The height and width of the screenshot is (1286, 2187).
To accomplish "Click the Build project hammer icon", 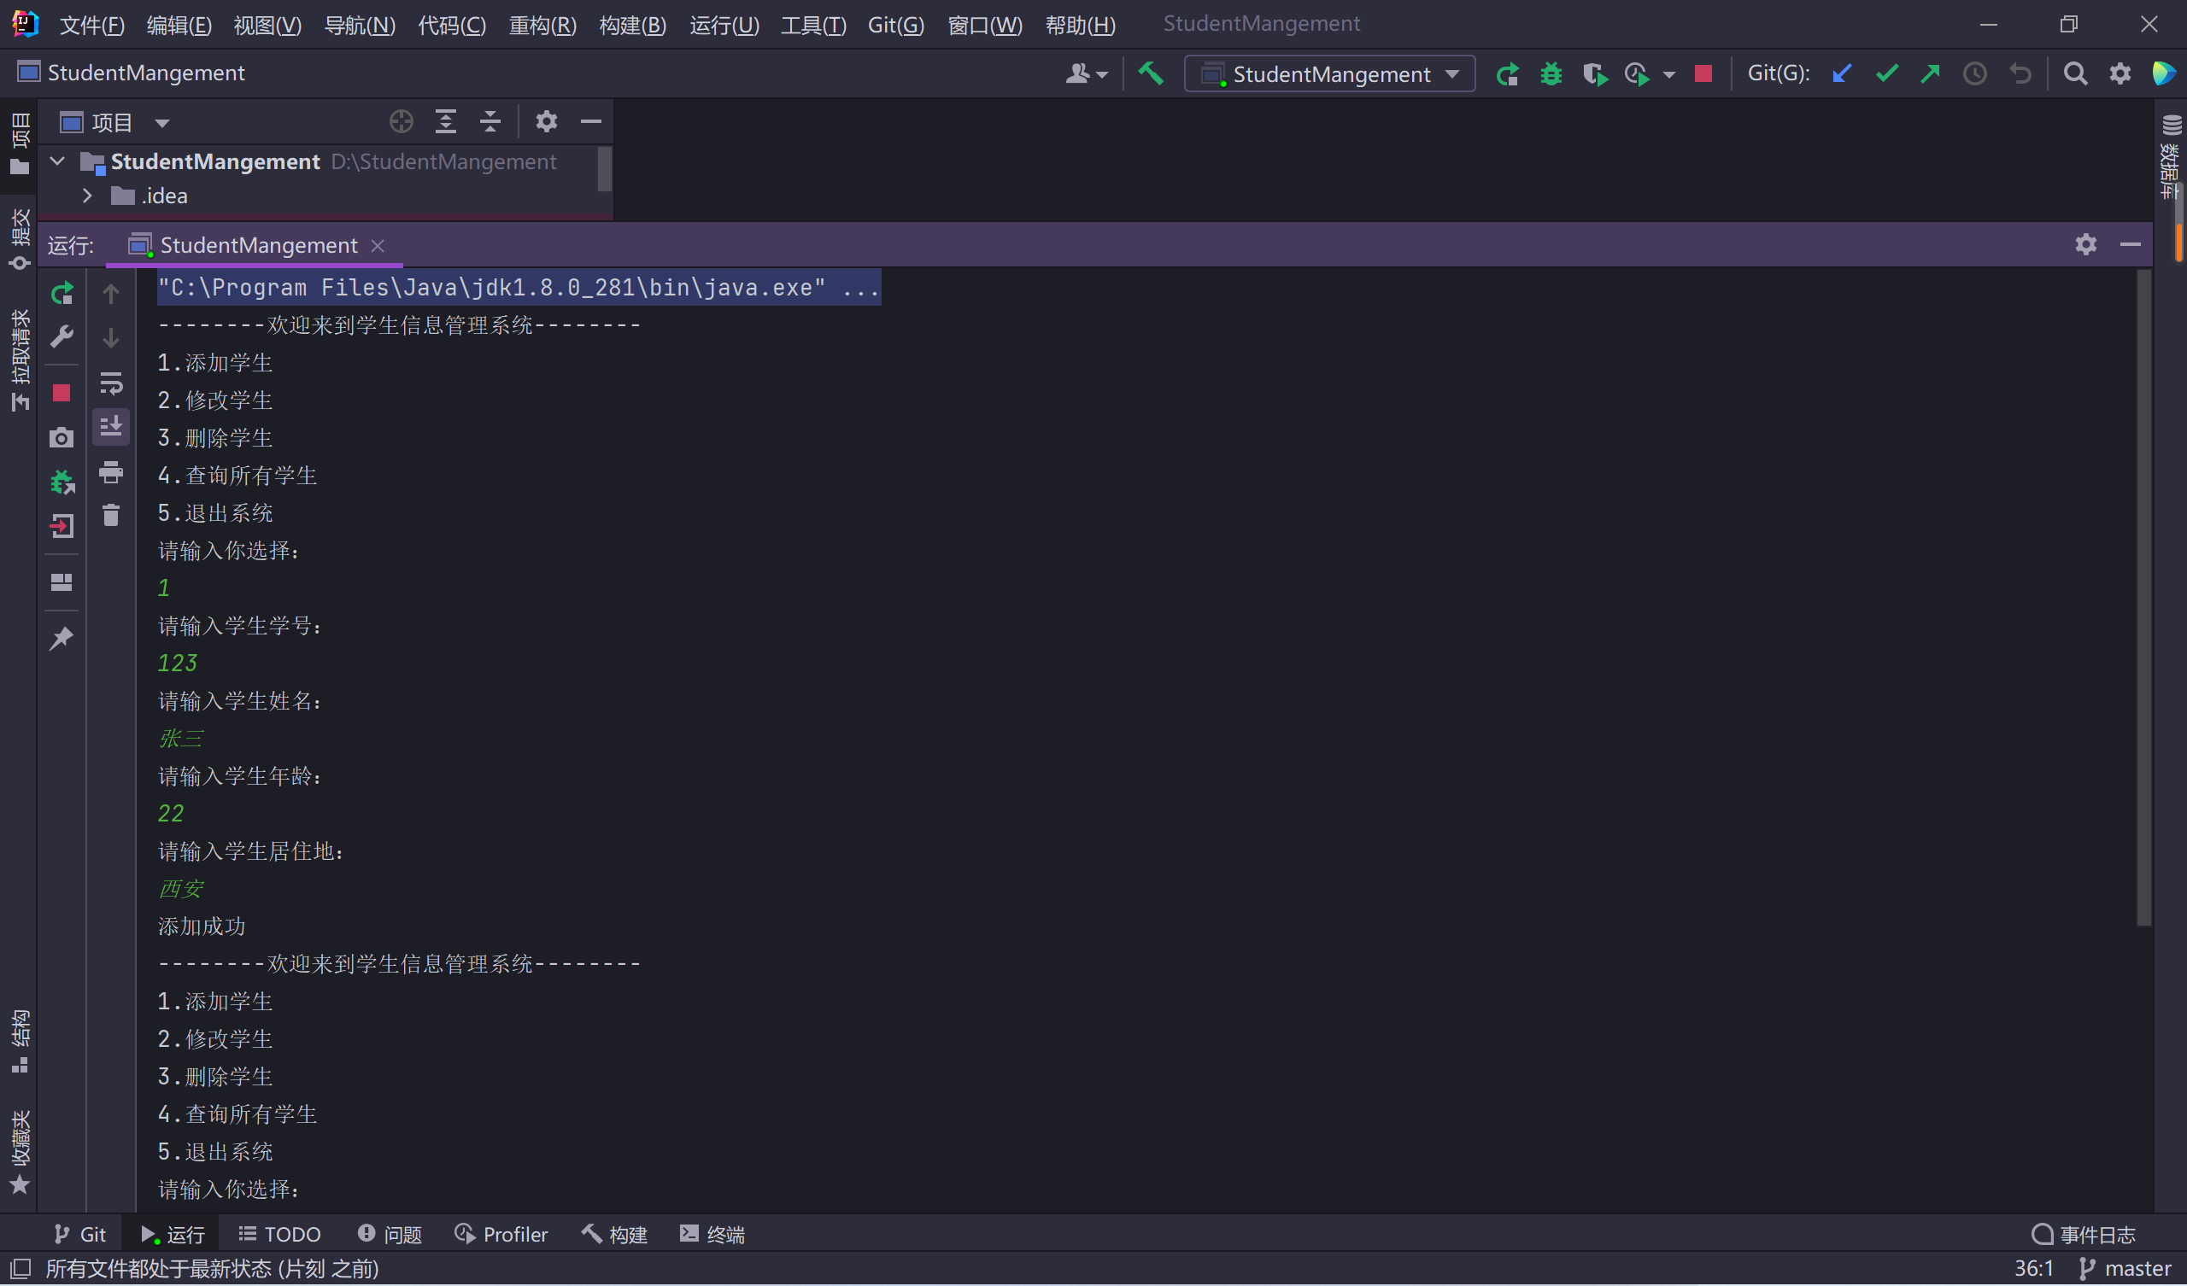I will [x=1151, y=73].
